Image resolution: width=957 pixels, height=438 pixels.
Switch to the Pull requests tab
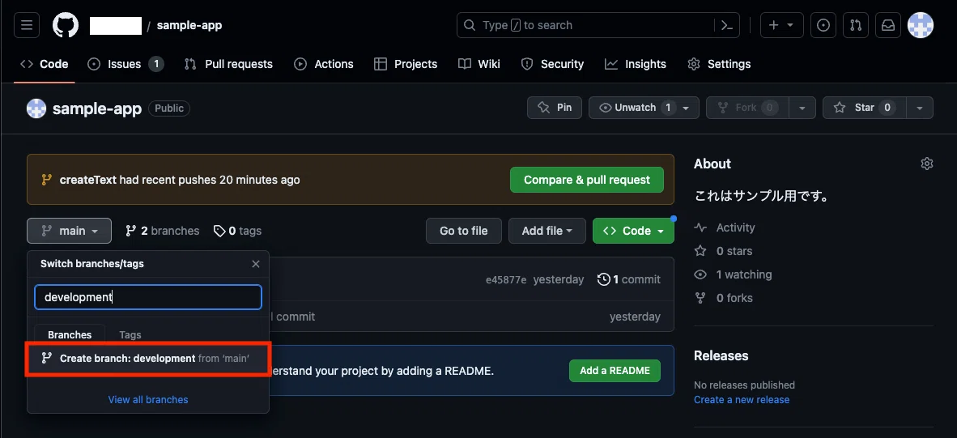[x=228, y=64]
